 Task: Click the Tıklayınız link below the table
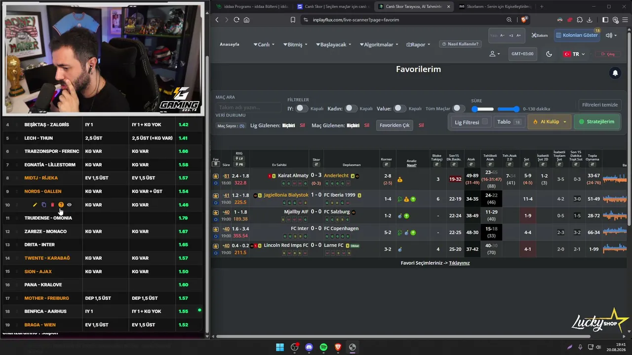pyautogui.click(x=459, y=263)
